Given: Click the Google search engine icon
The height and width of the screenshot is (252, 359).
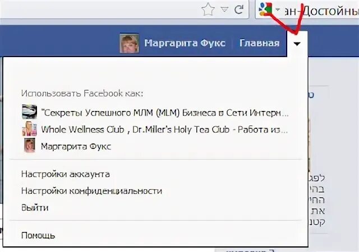Looking at the screenshot, I should [x=265, y=10].
